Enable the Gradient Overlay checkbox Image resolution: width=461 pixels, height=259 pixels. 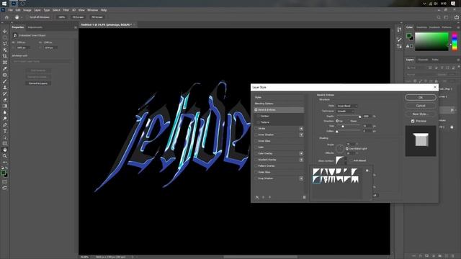[x=256, y=160]
